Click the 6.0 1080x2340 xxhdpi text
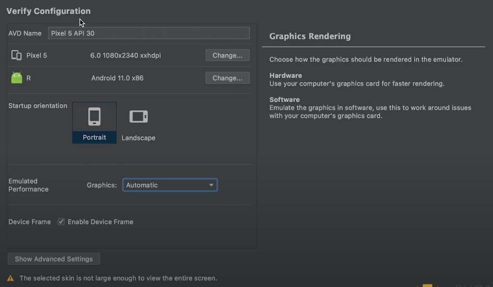Viewport: 493px width, 287px height. click(125, 55)
